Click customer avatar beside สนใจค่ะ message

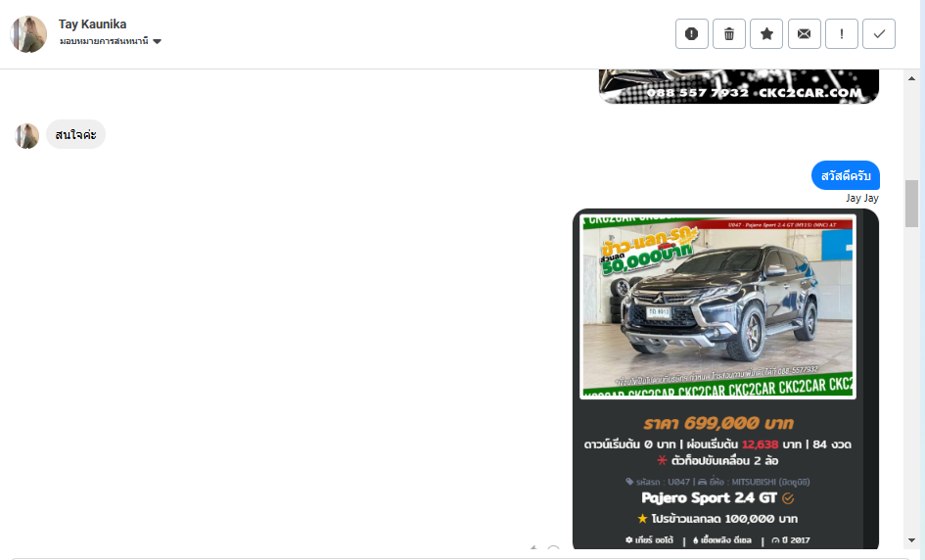[27, 136]
